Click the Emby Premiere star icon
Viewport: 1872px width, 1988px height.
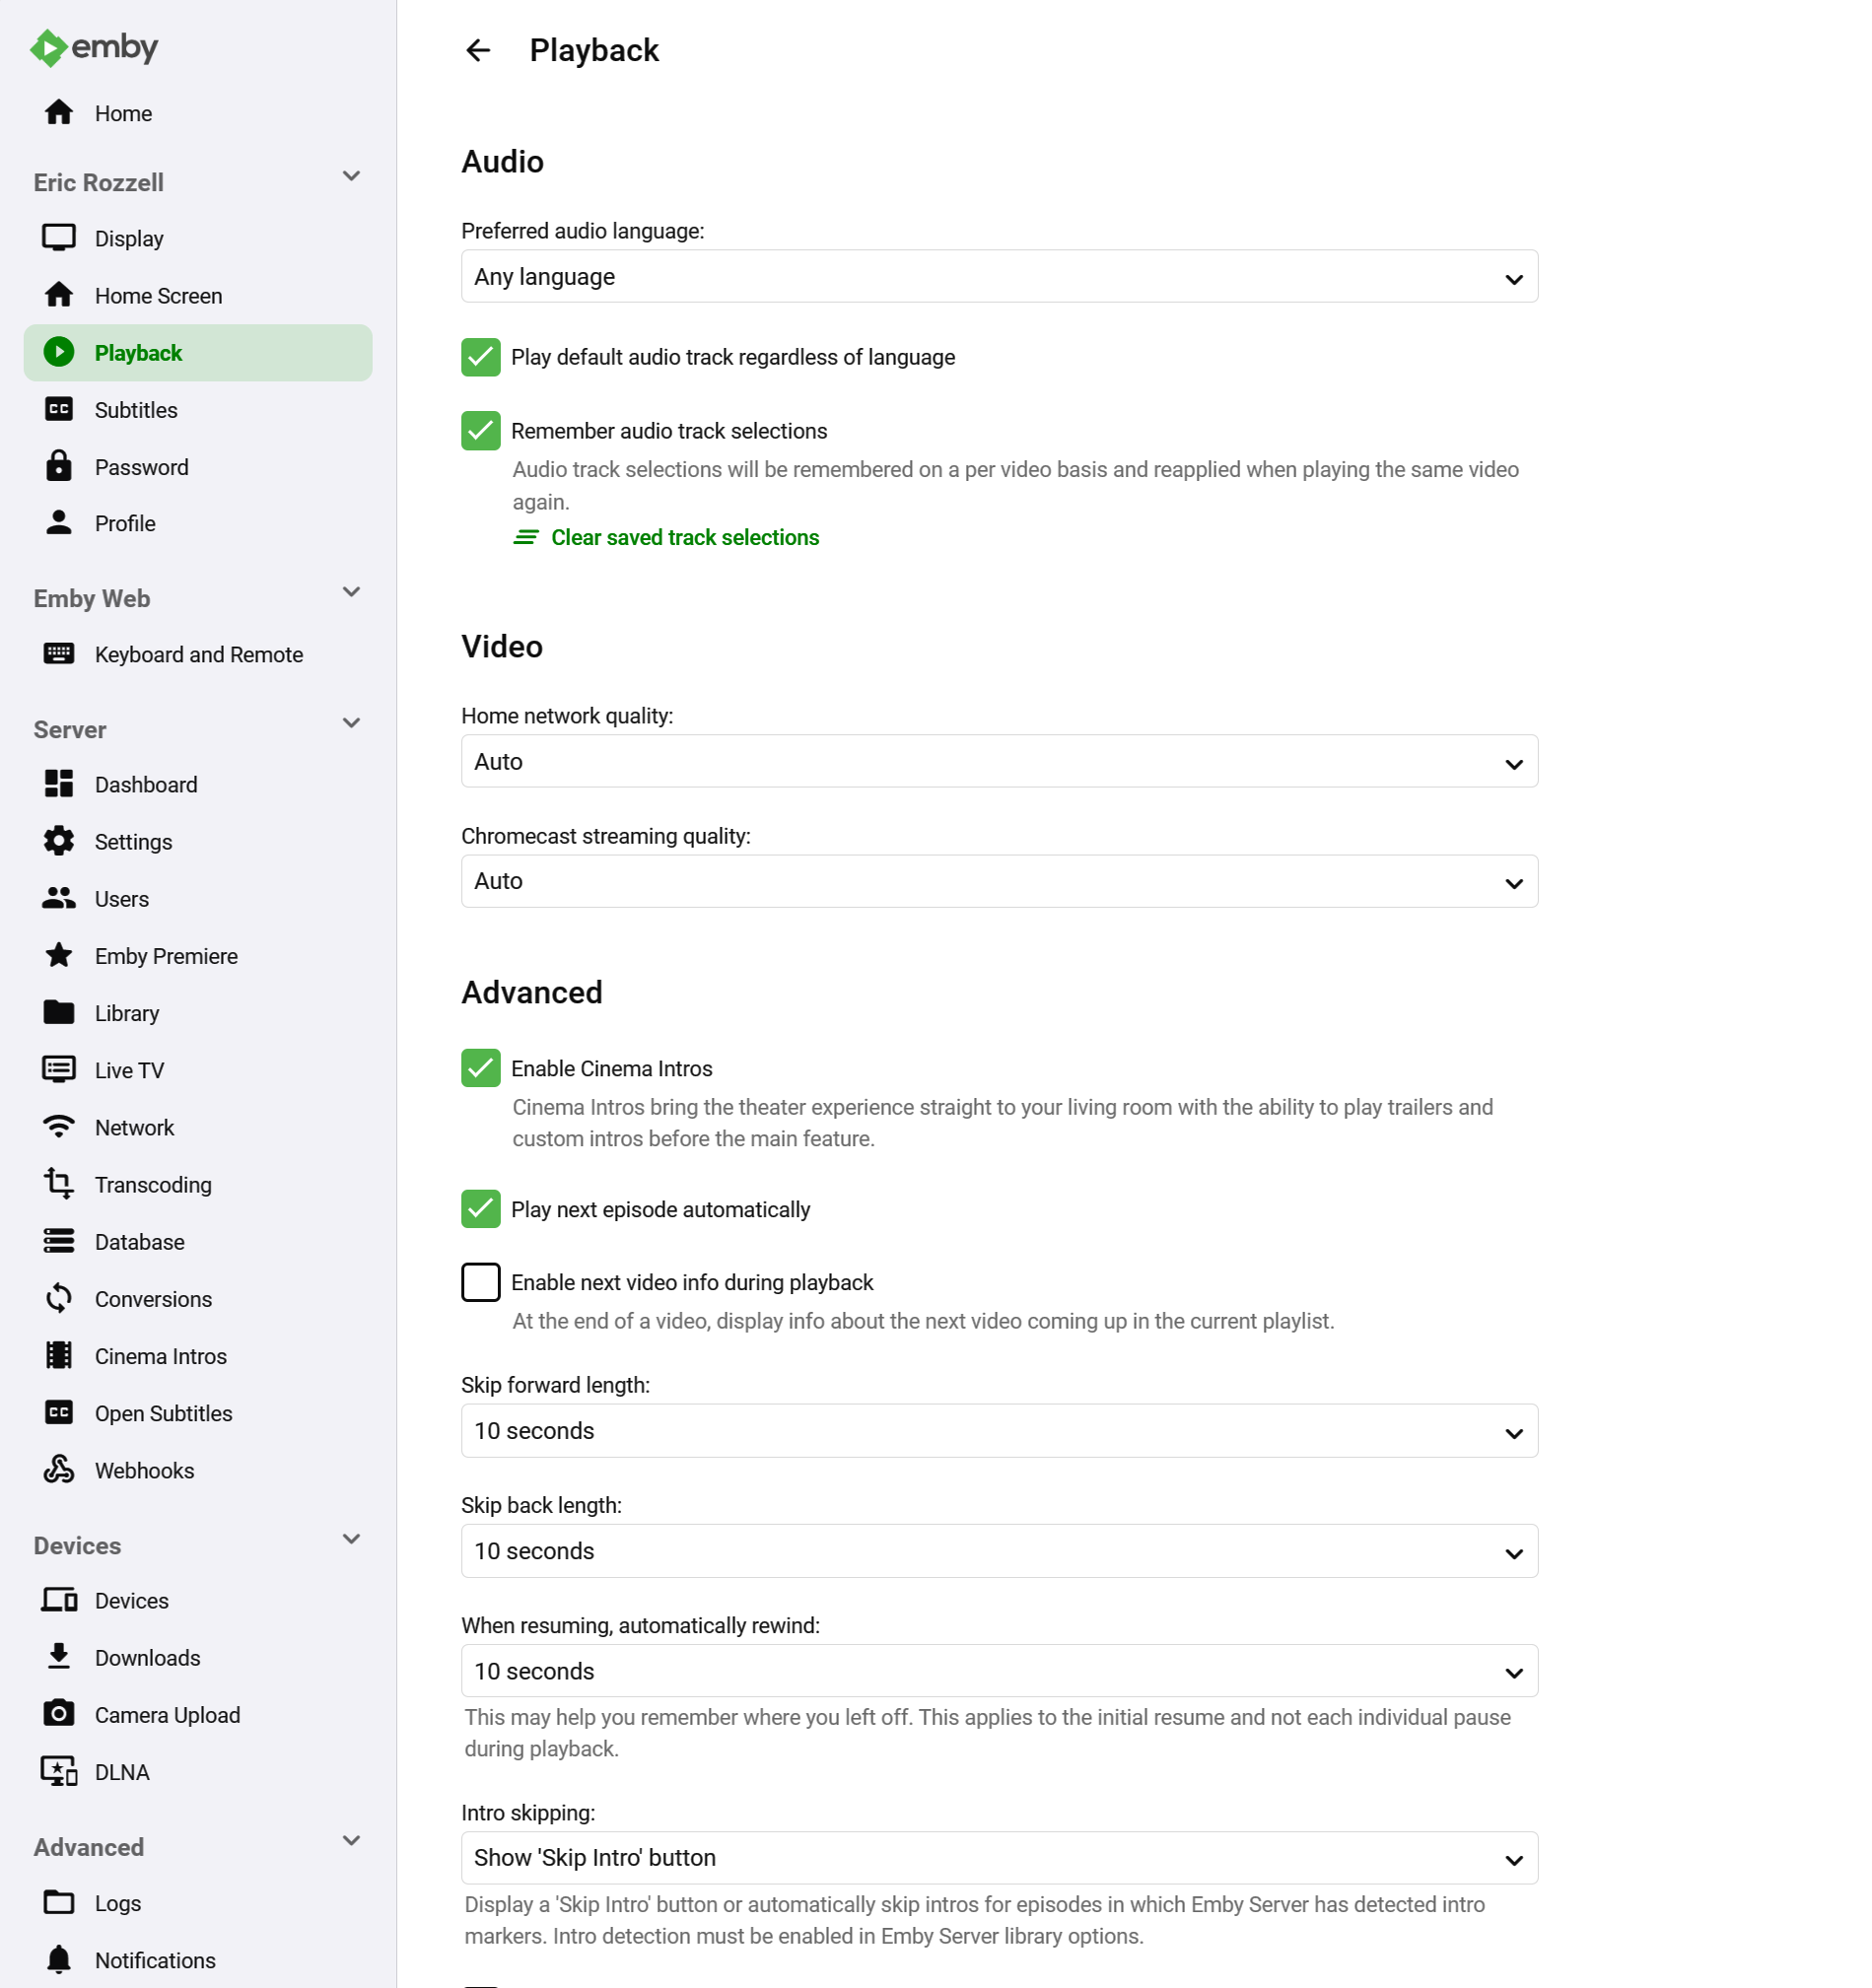(59, 956)
